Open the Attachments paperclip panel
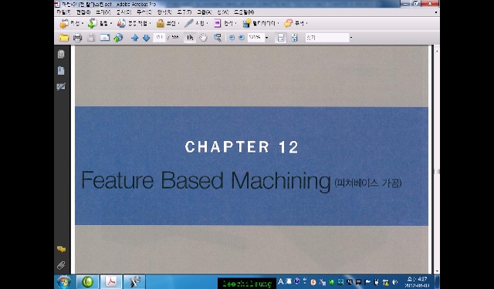This screenshot has height=289, width=494. [61, 265]
